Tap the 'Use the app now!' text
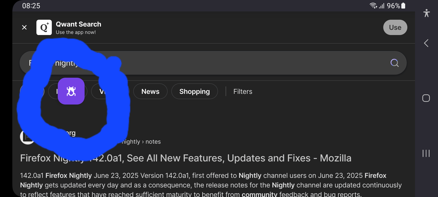Viewport: 438px width, 197px height. (76, 32)
